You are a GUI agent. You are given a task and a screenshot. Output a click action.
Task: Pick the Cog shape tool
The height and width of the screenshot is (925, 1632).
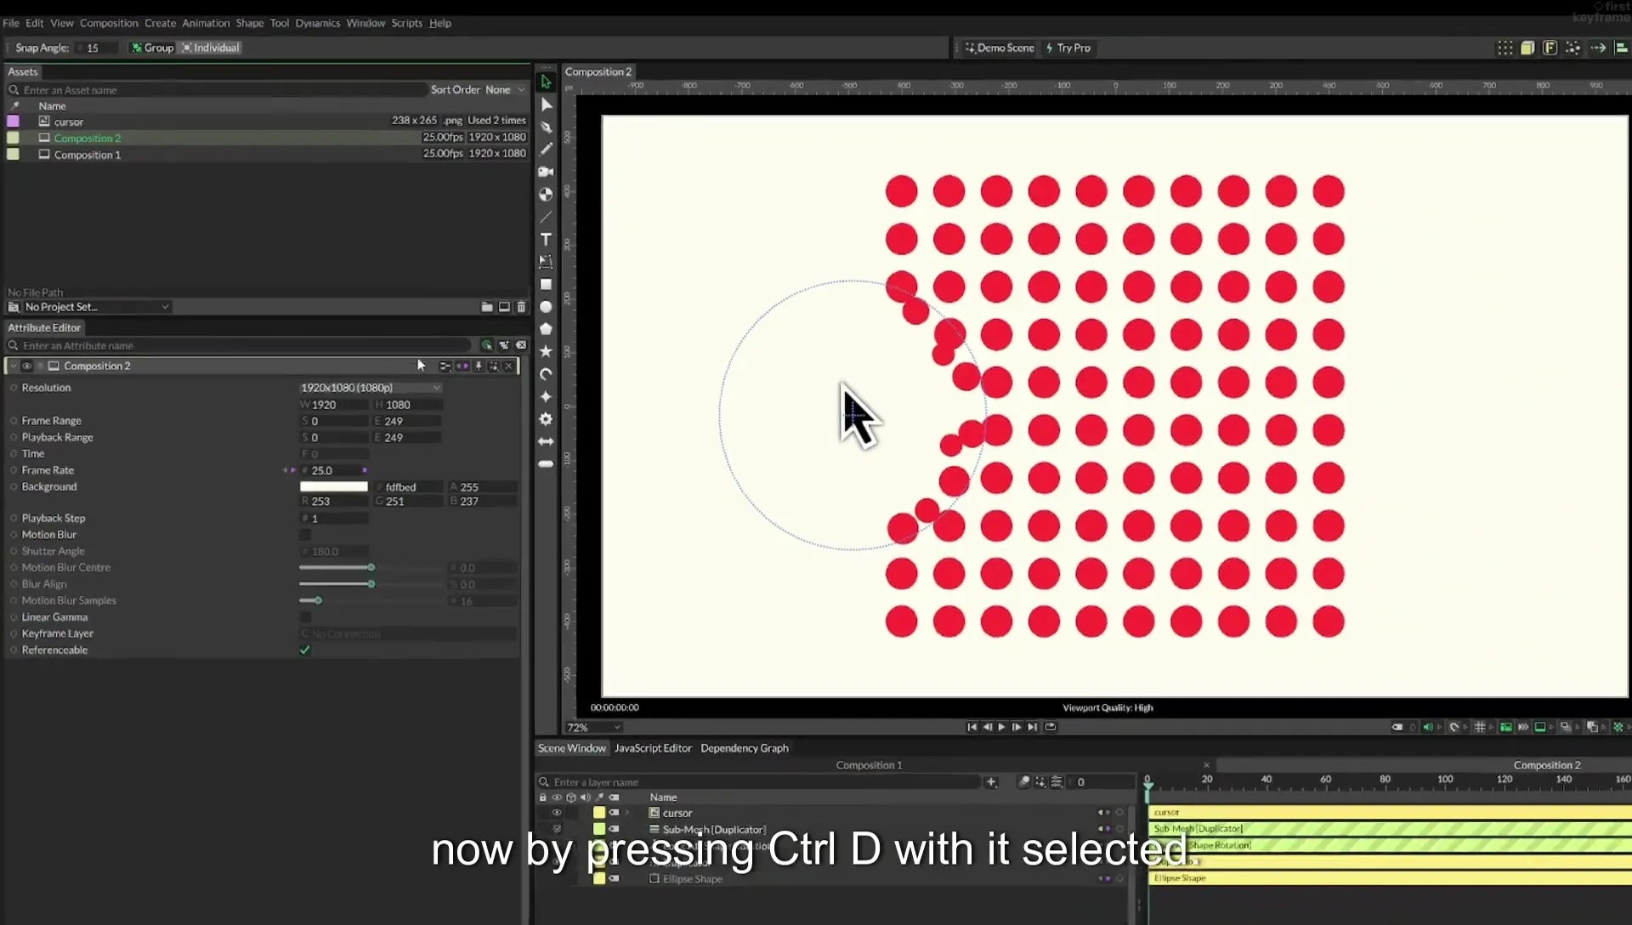[546, 419]
